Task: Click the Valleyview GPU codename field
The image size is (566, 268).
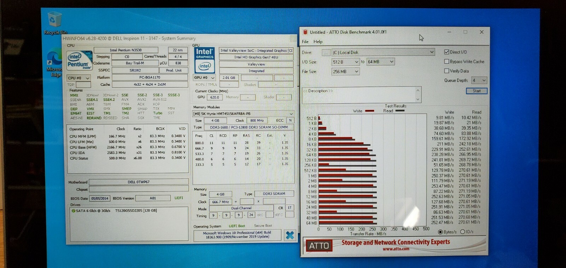Action: coord(256,64)
